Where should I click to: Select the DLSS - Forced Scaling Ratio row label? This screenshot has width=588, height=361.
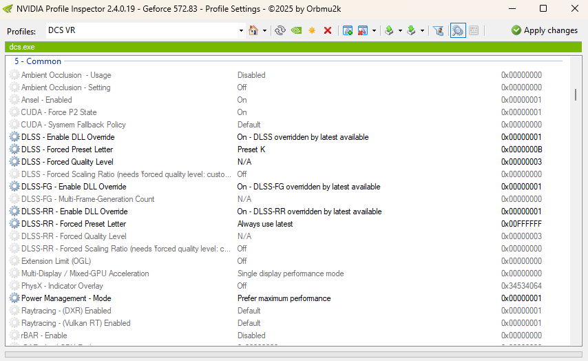point(126,174)
